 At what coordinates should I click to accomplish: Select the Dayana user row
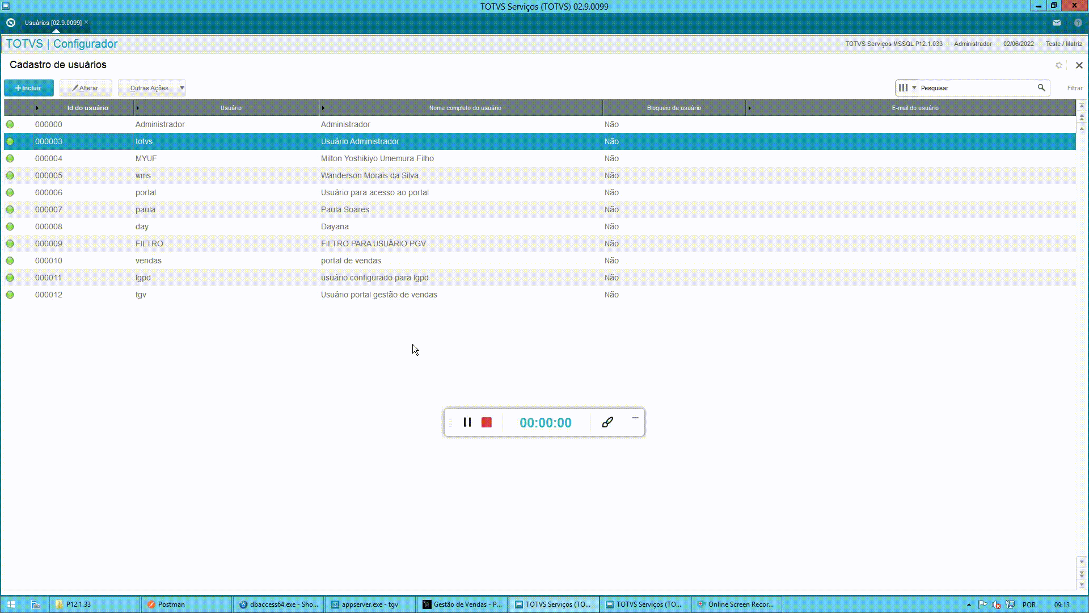tap(539, 226)
